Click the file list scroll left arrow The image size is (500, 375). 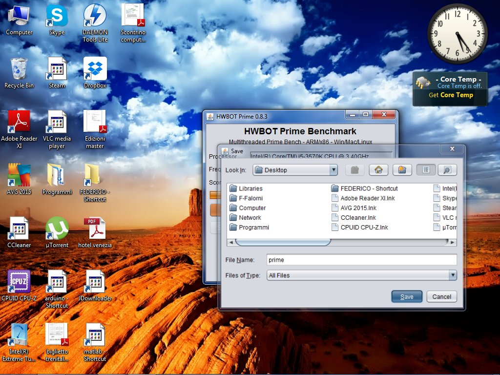(231, 242)
